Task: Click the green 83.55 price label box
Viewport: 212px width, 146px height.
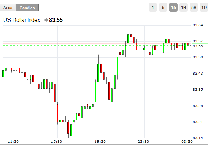Action: click(x=200, y=46)
